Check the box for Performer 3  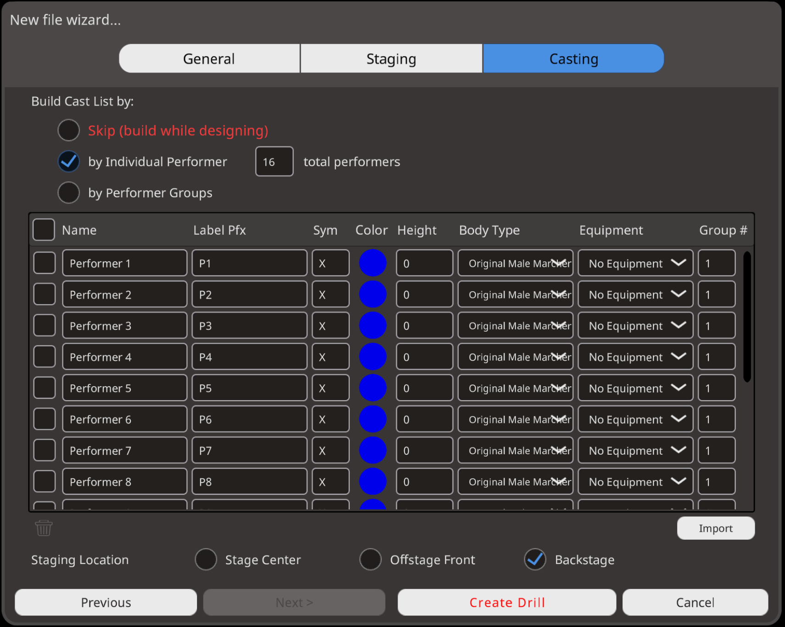[x=45, y=326]
